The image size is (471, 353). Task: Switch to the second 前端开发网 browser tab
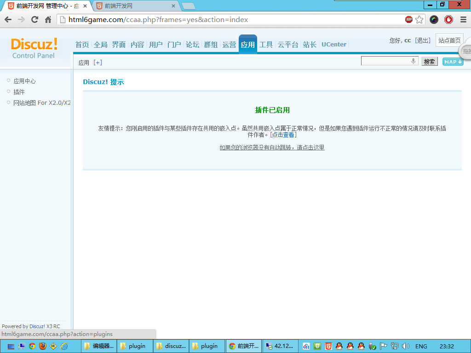(135, 6)
